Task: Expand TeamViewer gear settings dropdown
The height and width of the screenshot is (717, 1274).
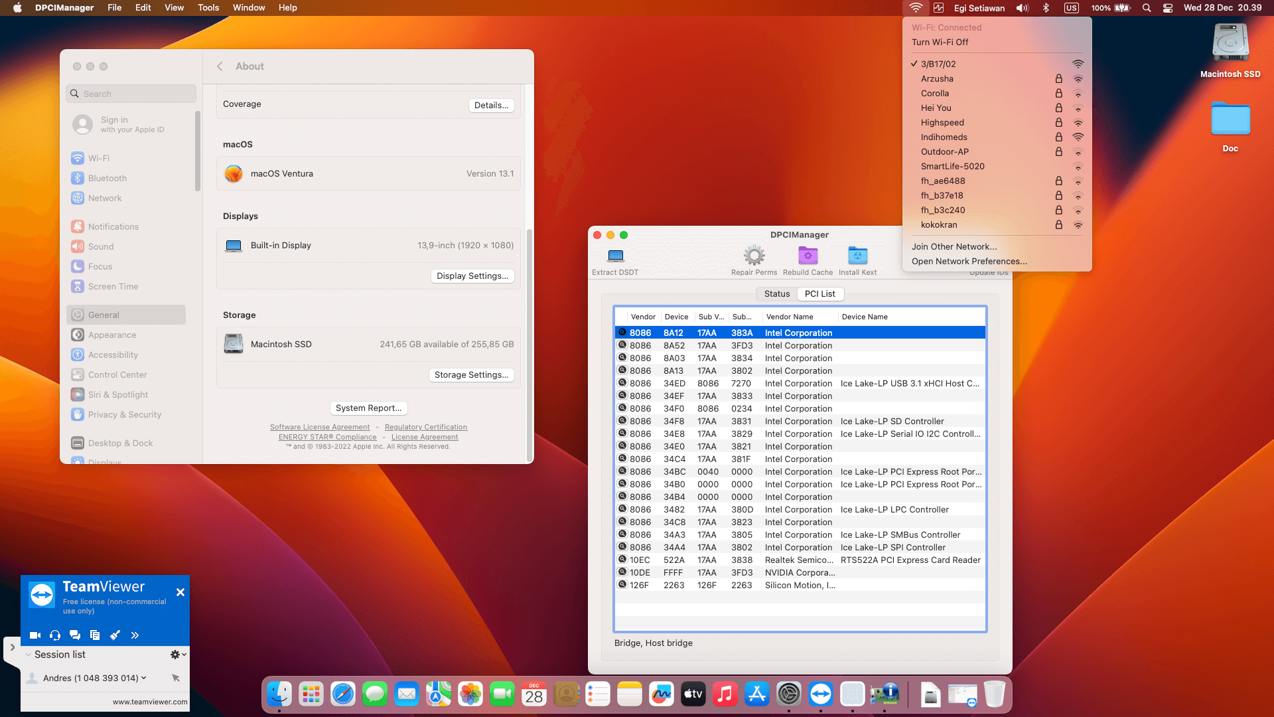Action: click(178, 655)
